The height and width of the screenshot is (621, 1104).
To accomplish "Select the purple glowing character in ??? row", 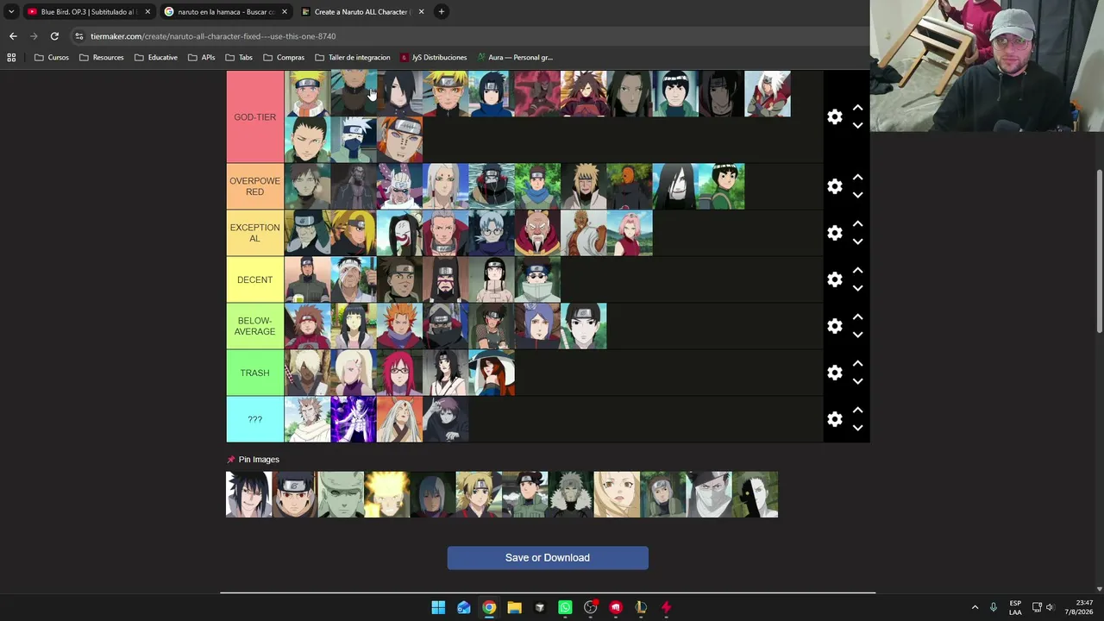I will 354,419.
